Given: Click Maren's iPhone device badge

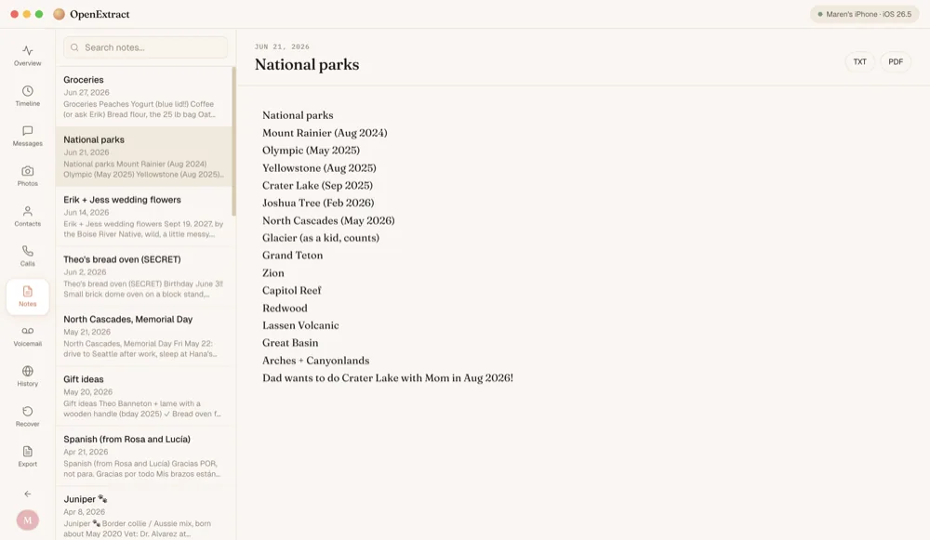Looking at the screenshot, I should [864, 14].
